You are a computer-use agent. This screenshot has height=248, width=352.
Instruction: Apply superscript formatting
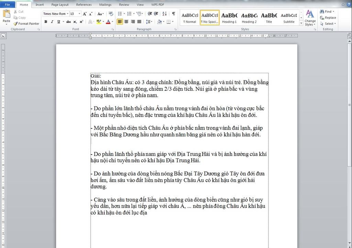81,22
